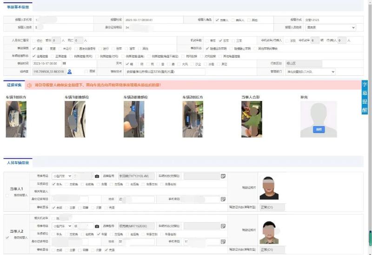The height and width of the screenshot is (255, 372).
Task: Click the lookup icon beside party 1's vehicle status
Action: (223, 176)
